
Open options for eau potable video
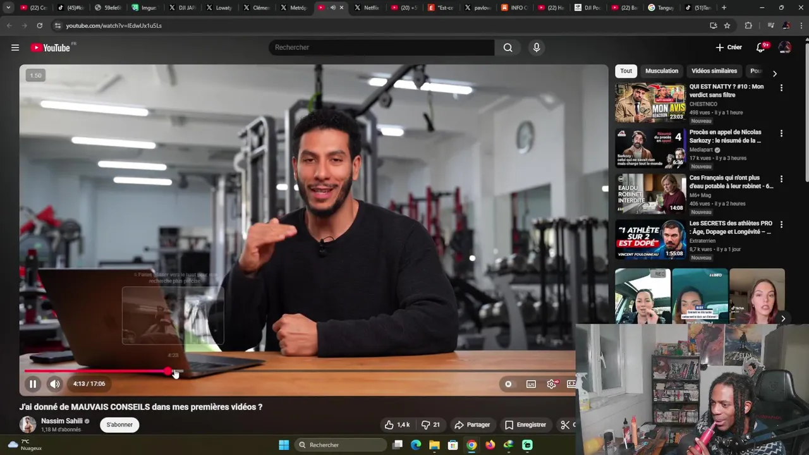(x=781, y=179)
